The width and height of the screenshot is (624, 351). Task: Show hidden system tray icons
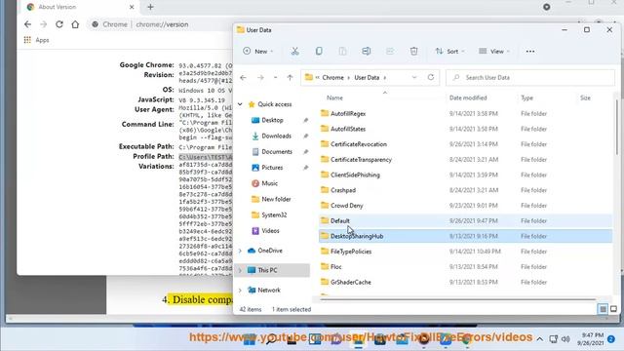click(539, 339)
